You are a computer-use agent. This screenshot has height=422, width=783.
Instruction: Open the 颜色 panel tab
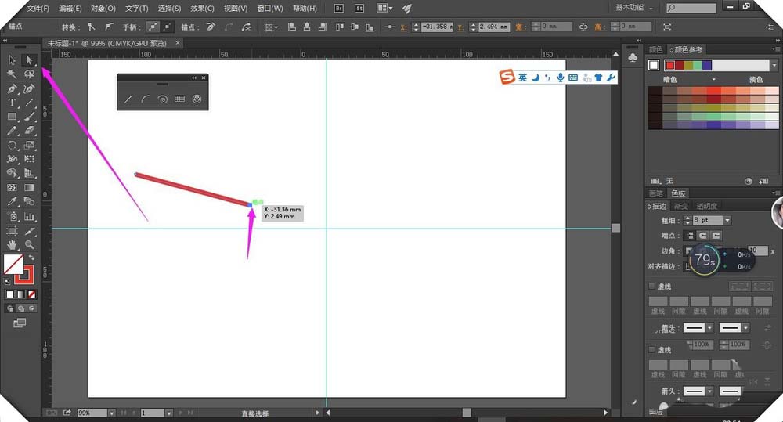[655, 49]
